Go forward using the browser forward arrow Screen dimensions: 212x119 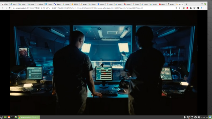[6, 8]
